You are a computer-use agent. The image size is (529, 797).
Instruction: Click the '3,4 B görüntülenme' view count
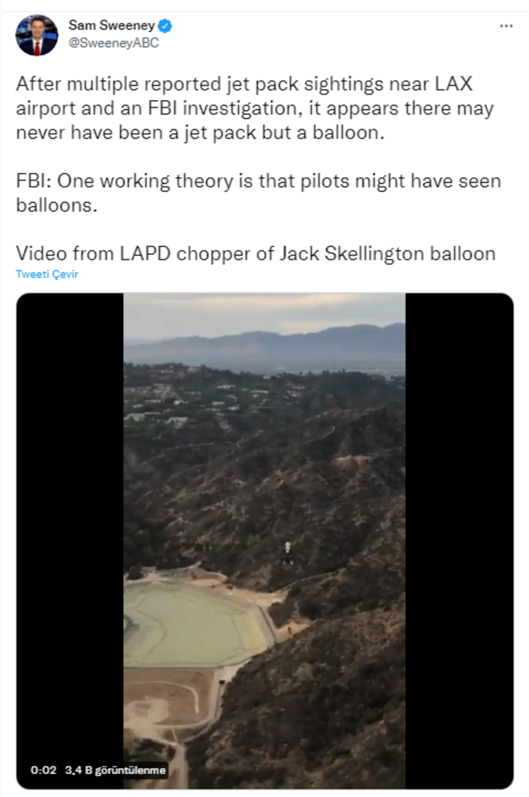click(x=115, y=770)
